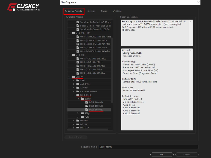Collapse the UHD (4K) HDR group
The image size is (211, 158).
69,33
